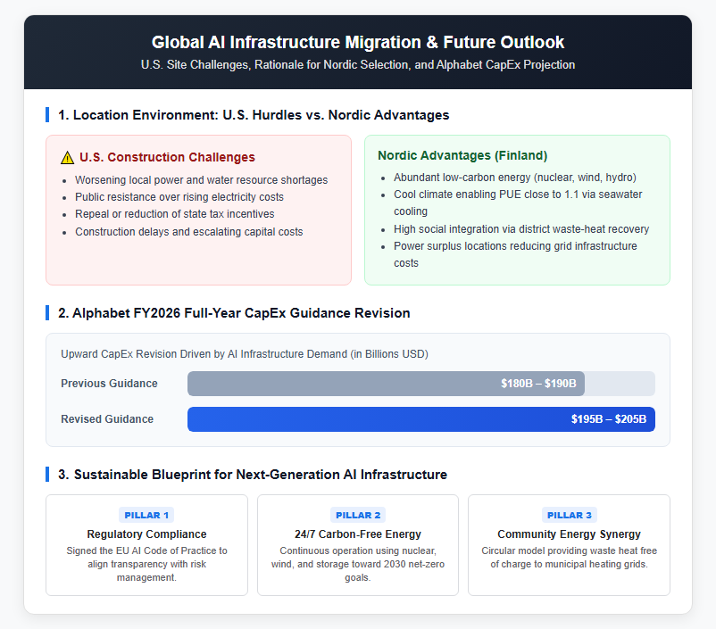Click the '24/7 Carbon-Free Energy' pillar title
The height and width of the screenshot is (629, 716).
point(358,534)
